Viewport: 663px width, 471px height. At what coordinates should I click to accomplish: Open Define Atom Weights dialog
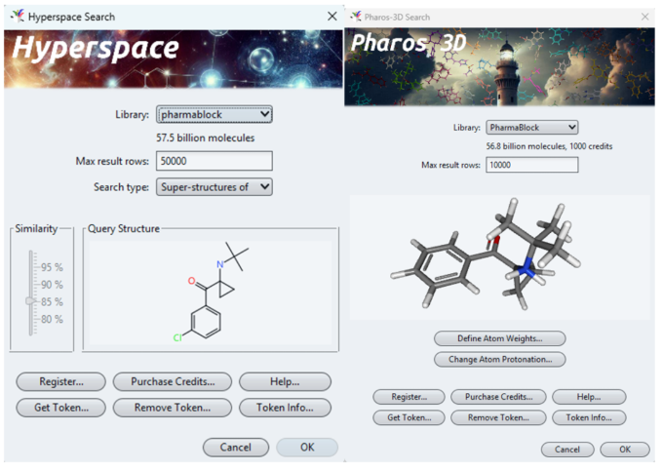499,338
